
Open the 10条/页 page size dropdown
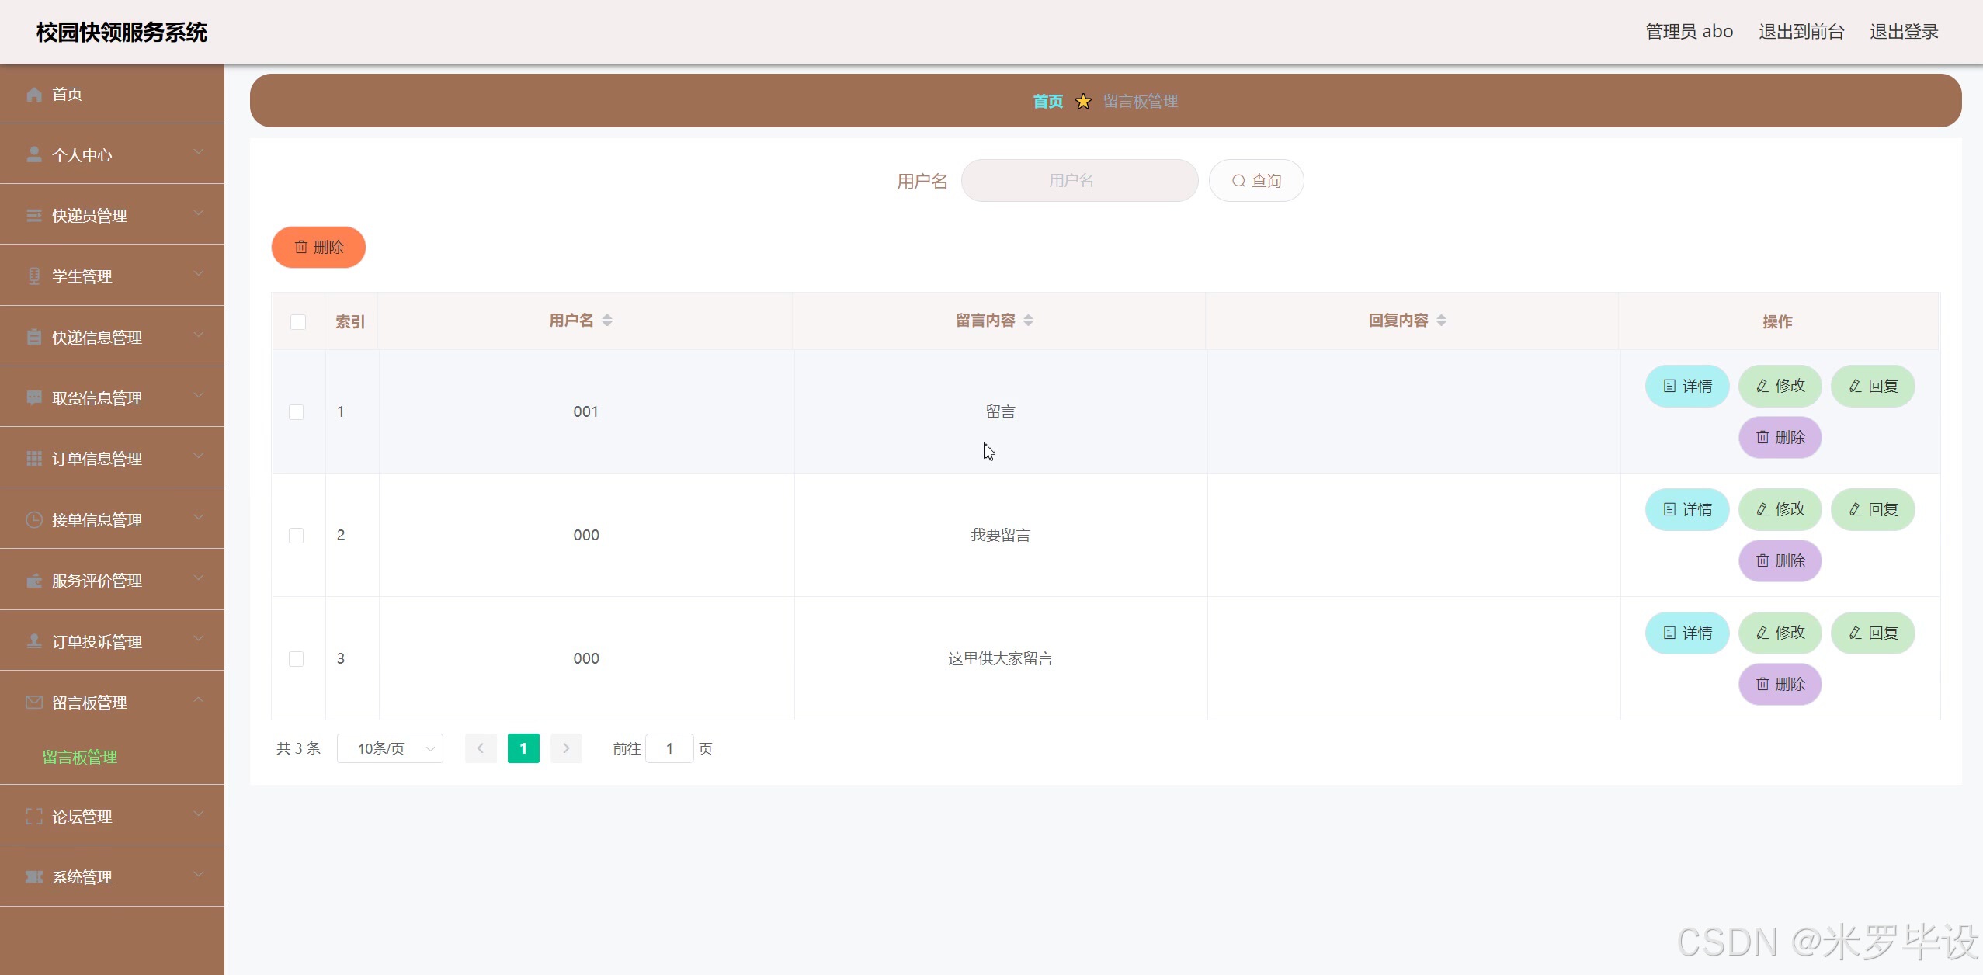(x=390, y=748)
